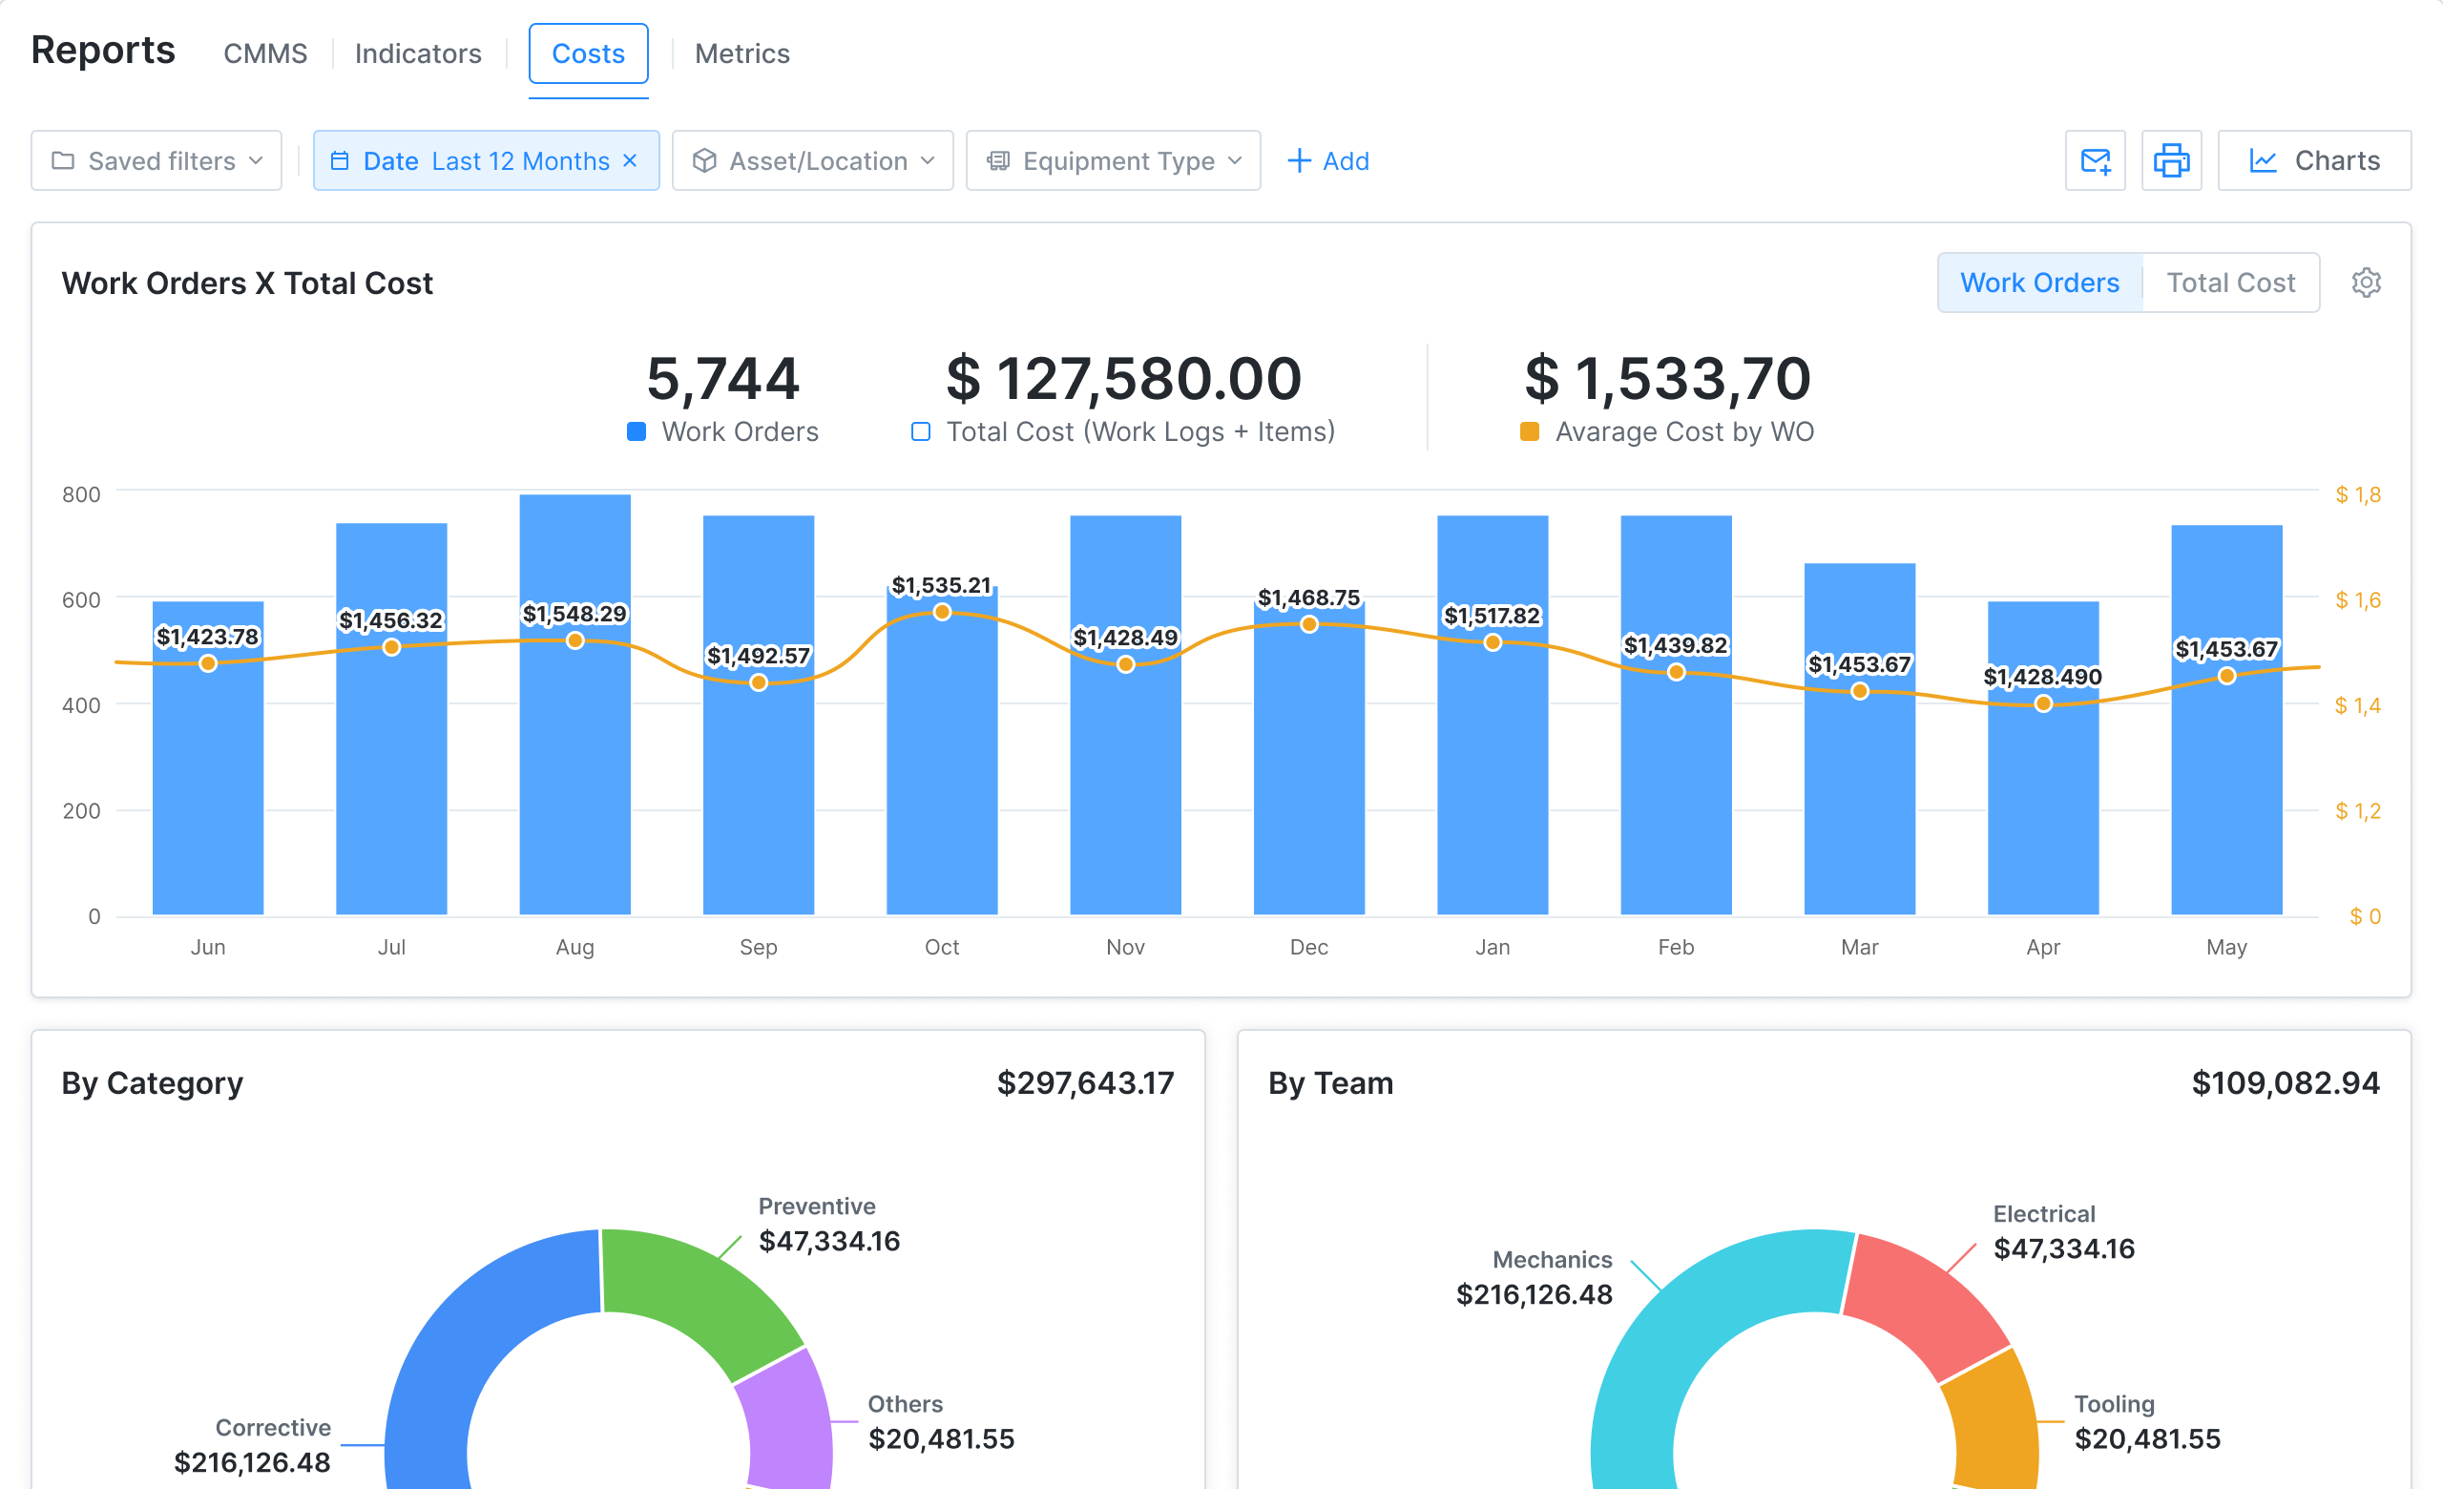Click the print report icon

[x=2170, y=160]
